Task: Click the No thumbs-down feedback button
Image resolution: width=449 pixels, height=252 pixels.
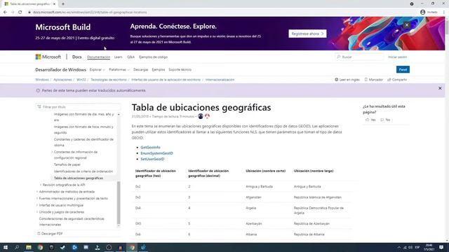Action: click(385, 120)
